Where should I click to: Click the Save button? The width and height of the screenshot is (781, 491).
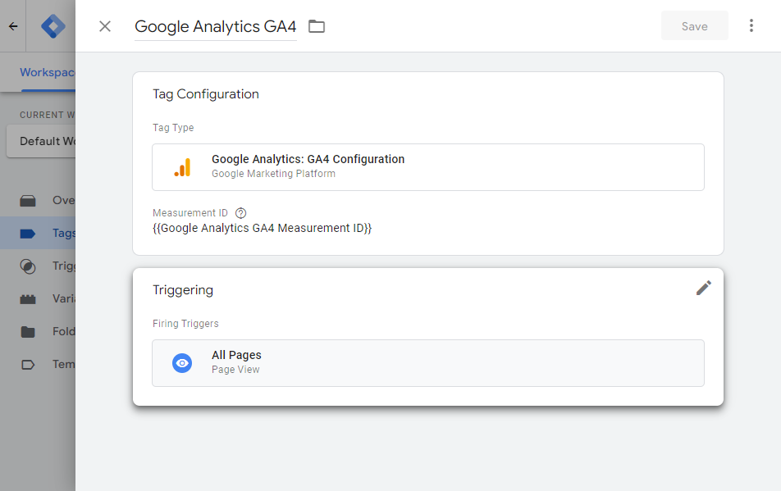[x=694, y=26]
